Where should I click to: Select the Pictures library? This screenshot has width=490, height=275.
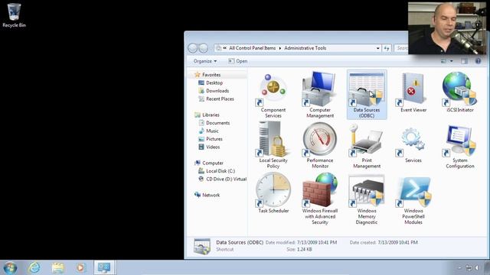(214, 139)
